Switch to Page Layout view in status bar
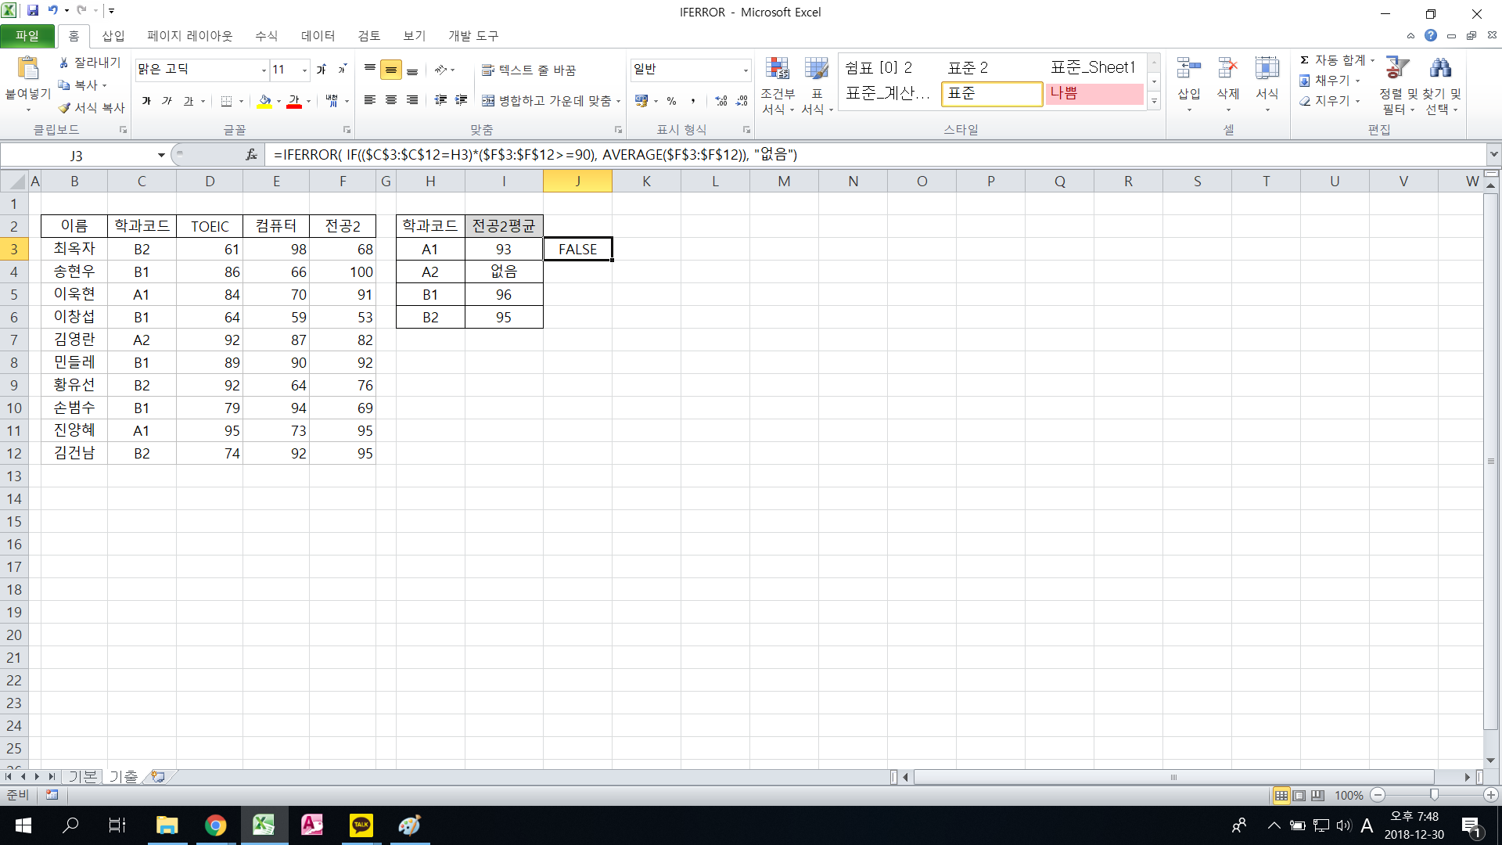The image size is (1502, 845). pos(1299,796)
